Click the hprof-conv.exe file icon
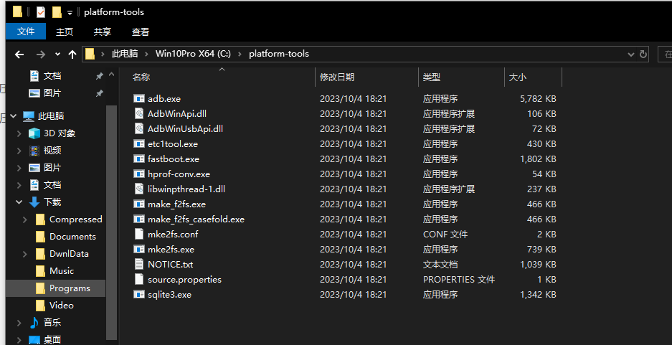This screenshot has width=672, height=345. [x=139, y=174]
